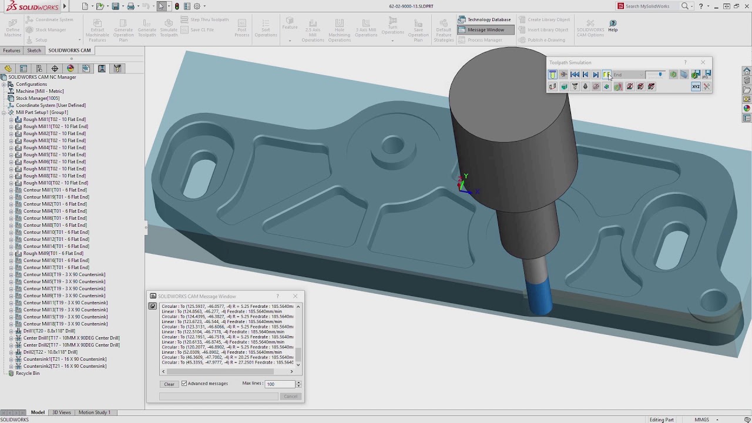The image size is (752, 423).
Task: Rewind simulation to start
Action: 575,75
